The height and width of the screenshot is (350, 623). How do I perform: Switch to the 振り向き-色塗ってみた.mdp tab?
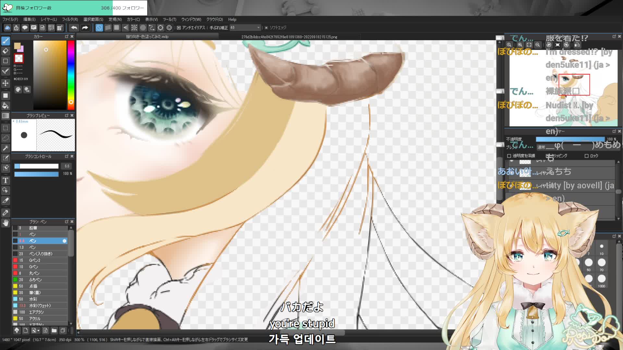coord(147,37)
